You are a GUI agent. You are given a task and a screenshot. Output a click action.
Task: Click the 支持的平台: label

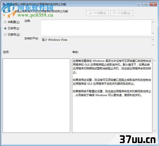32,38
